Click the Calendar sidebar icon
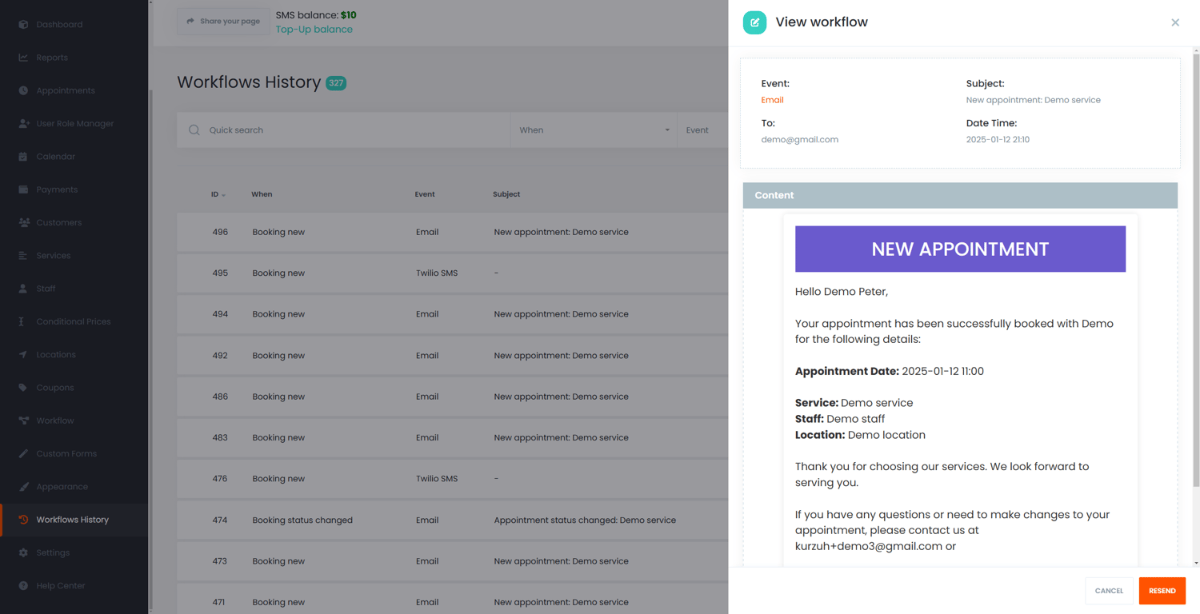The height and width of the screenshot is (614, 1200). pos(23,157)
